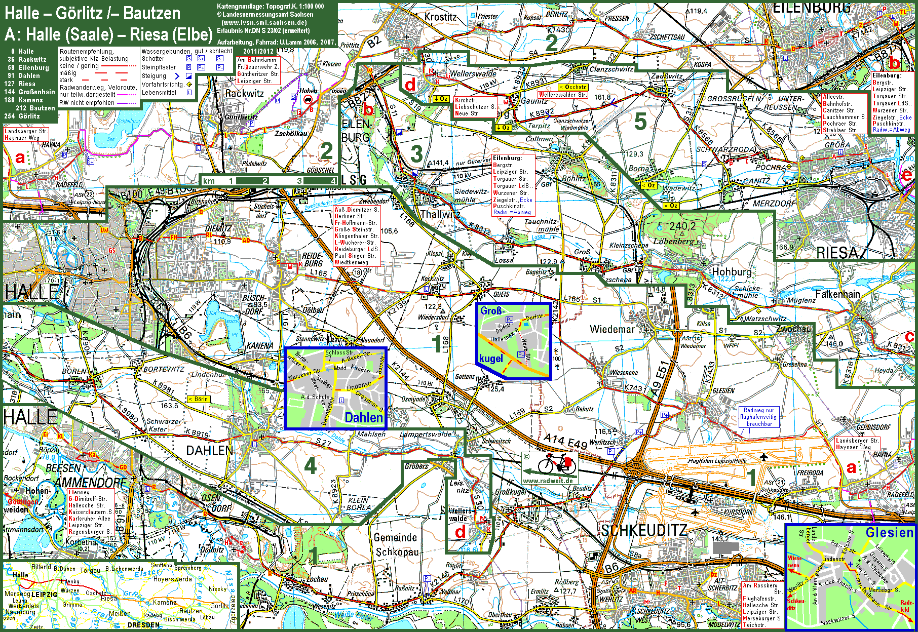Click airplane icon right of Flughafen Leipzig/Halle label
This screenshot has width=918, height=632.
click(764, 458)
